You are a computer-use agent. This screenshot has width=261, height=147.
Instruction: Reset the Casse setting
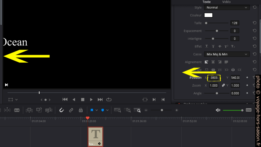(255, 54)
